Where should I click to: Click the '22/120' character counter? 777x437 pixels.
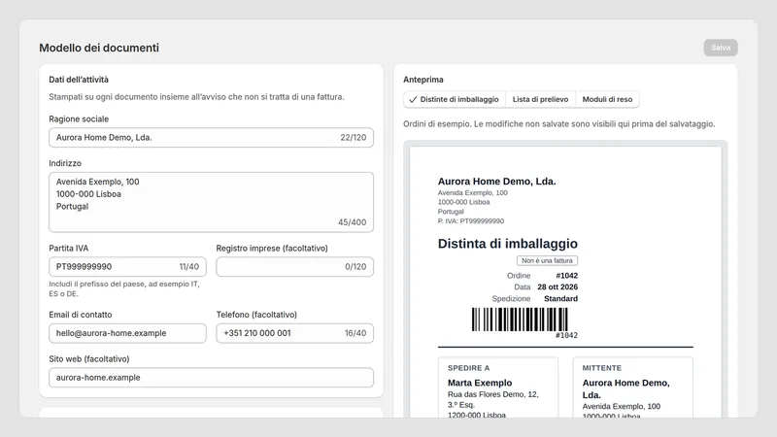pos(354,138)
